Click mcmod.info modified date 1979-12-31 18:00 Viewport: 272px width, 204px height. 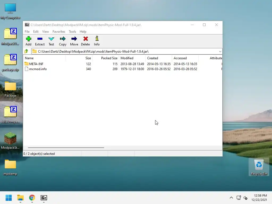pos(132,69)
